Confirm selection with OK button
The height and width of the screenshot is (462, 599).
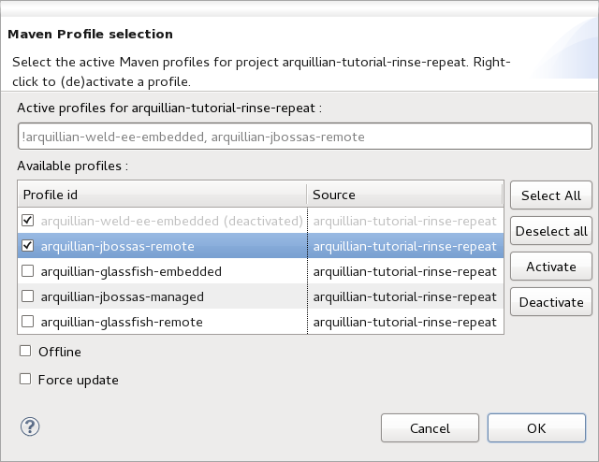(x=536, y=428)
